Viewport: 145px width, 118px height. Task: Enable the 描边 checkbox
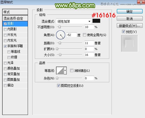pyautogui.click(x=5, y=85)
